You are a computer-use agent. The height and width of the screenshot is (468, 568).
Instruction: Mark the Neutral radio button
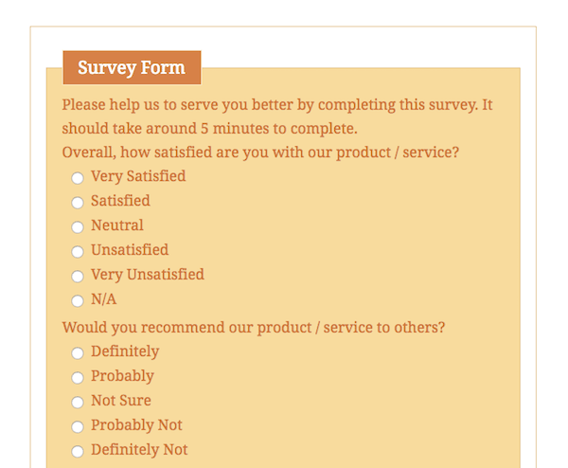point(78,227)
